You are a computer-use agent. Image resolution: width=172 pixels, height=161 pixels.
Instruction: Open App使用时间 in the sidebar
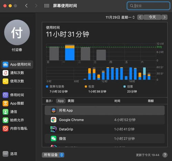pyautogui.click(x=17, y=64)
